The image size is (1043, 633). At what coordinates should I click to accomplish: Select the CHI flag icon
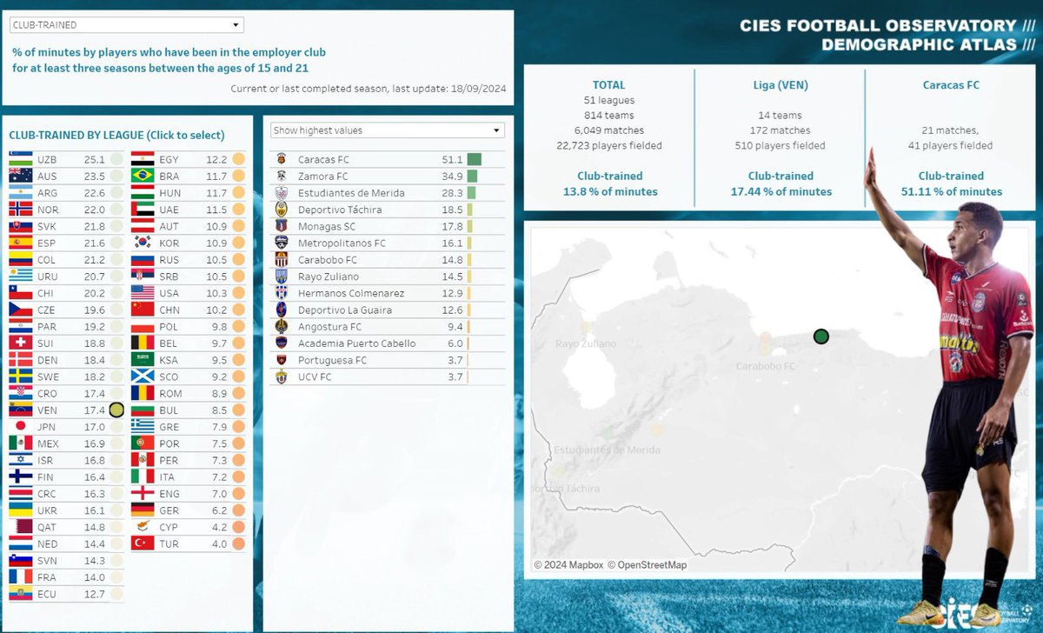[x=20, y=293]
